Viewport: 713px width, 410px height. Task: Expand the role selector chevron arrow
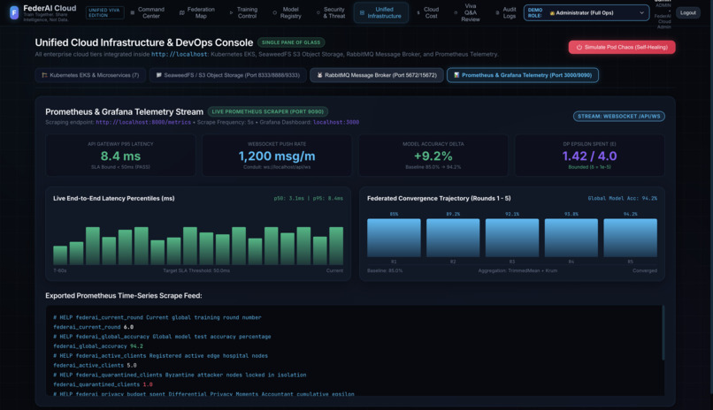tap(641, 12)
